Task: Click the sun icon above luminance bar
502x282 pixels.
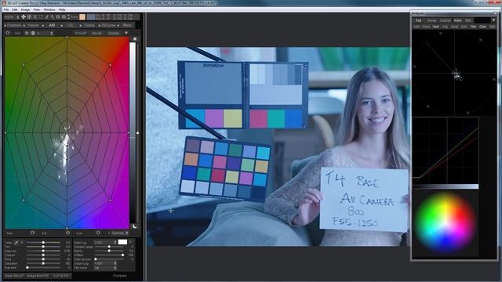Action: [x=135, y=38]
